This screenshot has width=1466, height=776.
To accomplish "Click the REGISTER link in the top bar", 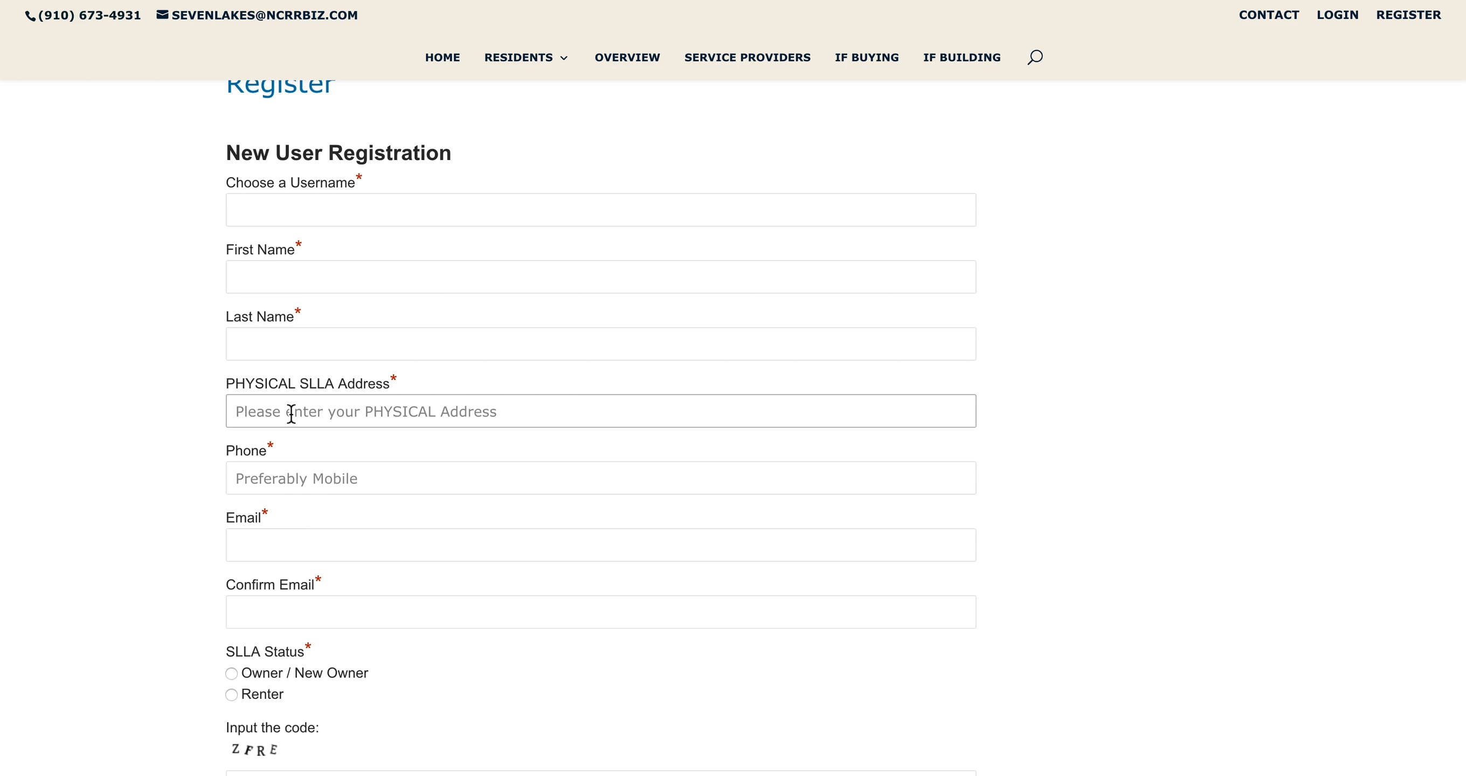I will click(1408, 15).
